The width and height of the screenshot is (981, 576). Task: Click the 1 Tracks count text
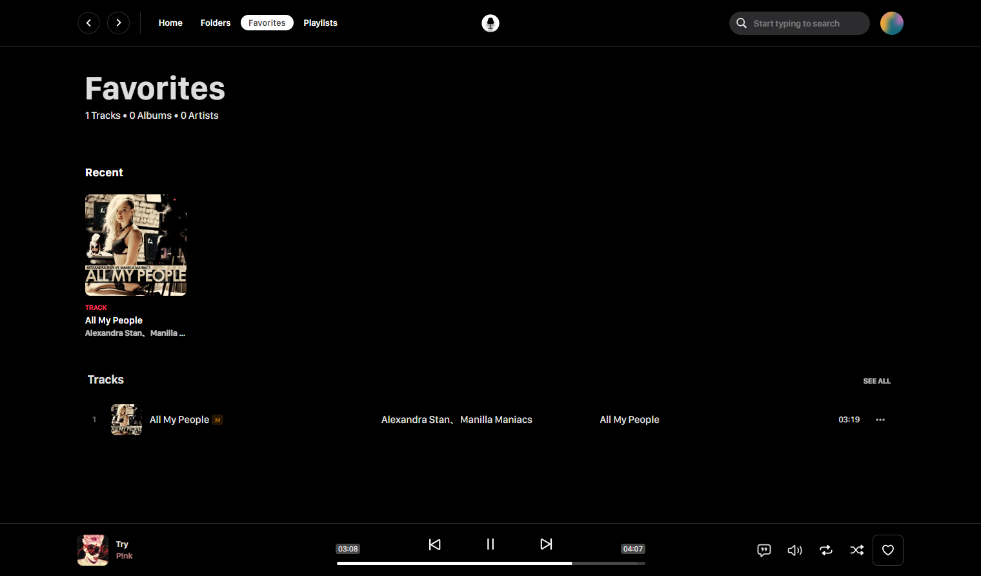point(103,116)
